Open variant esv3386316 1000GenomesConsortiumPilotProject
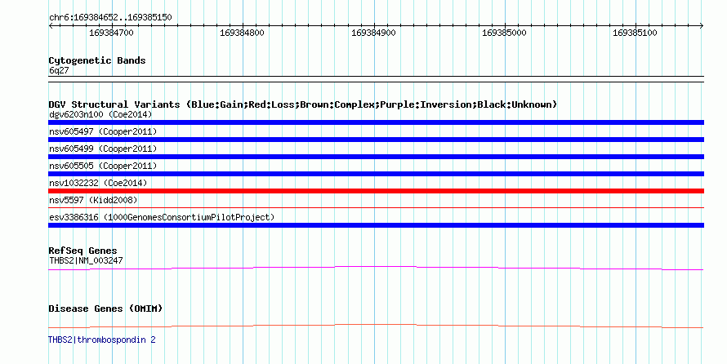727x364 pixels. (x=162, y=217)
